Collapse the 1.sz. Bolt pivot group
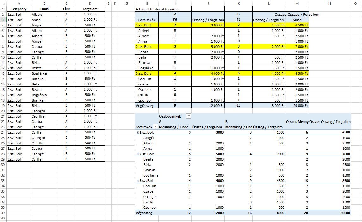Screen dimensions: 362x222 (x=138, y=132)
